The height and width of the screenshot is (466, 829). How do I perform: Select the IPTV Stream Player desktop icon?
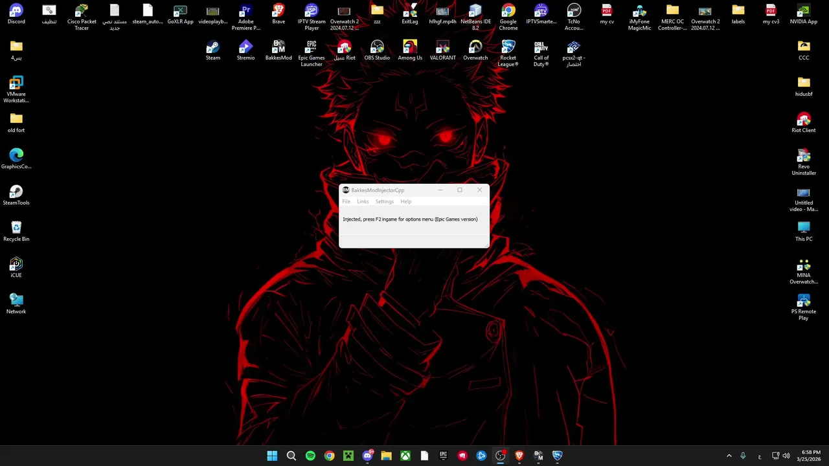coord(312,17)
